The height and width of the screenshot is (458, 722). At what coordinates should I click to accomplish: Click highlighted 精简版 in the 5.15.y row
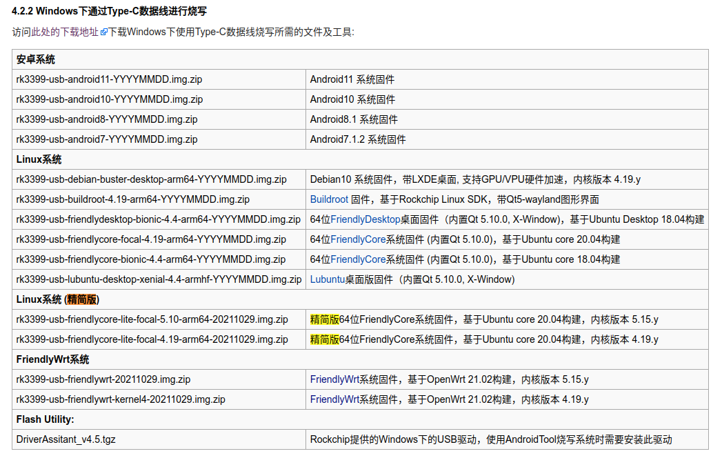pos(324,319)
